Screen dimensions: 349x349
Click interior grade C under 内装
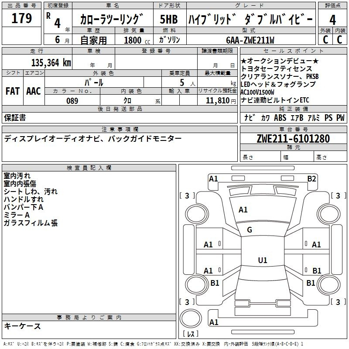click(339, 40)
